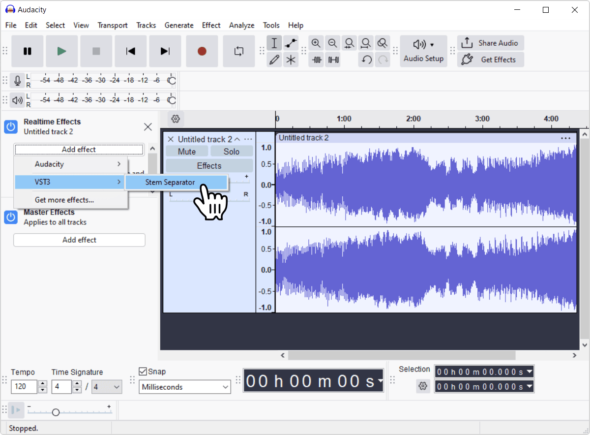The height and width of the screenshot is (435, 590).
Task: Select the Draw (pencil) tool
Action: click(x=274, y=60)
